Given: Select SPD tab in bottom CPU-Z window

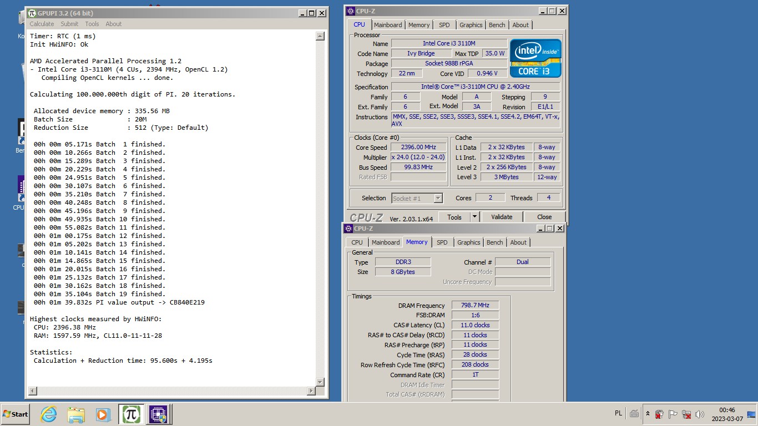Looking at the screenshot, I should click(x=442, y=242).
